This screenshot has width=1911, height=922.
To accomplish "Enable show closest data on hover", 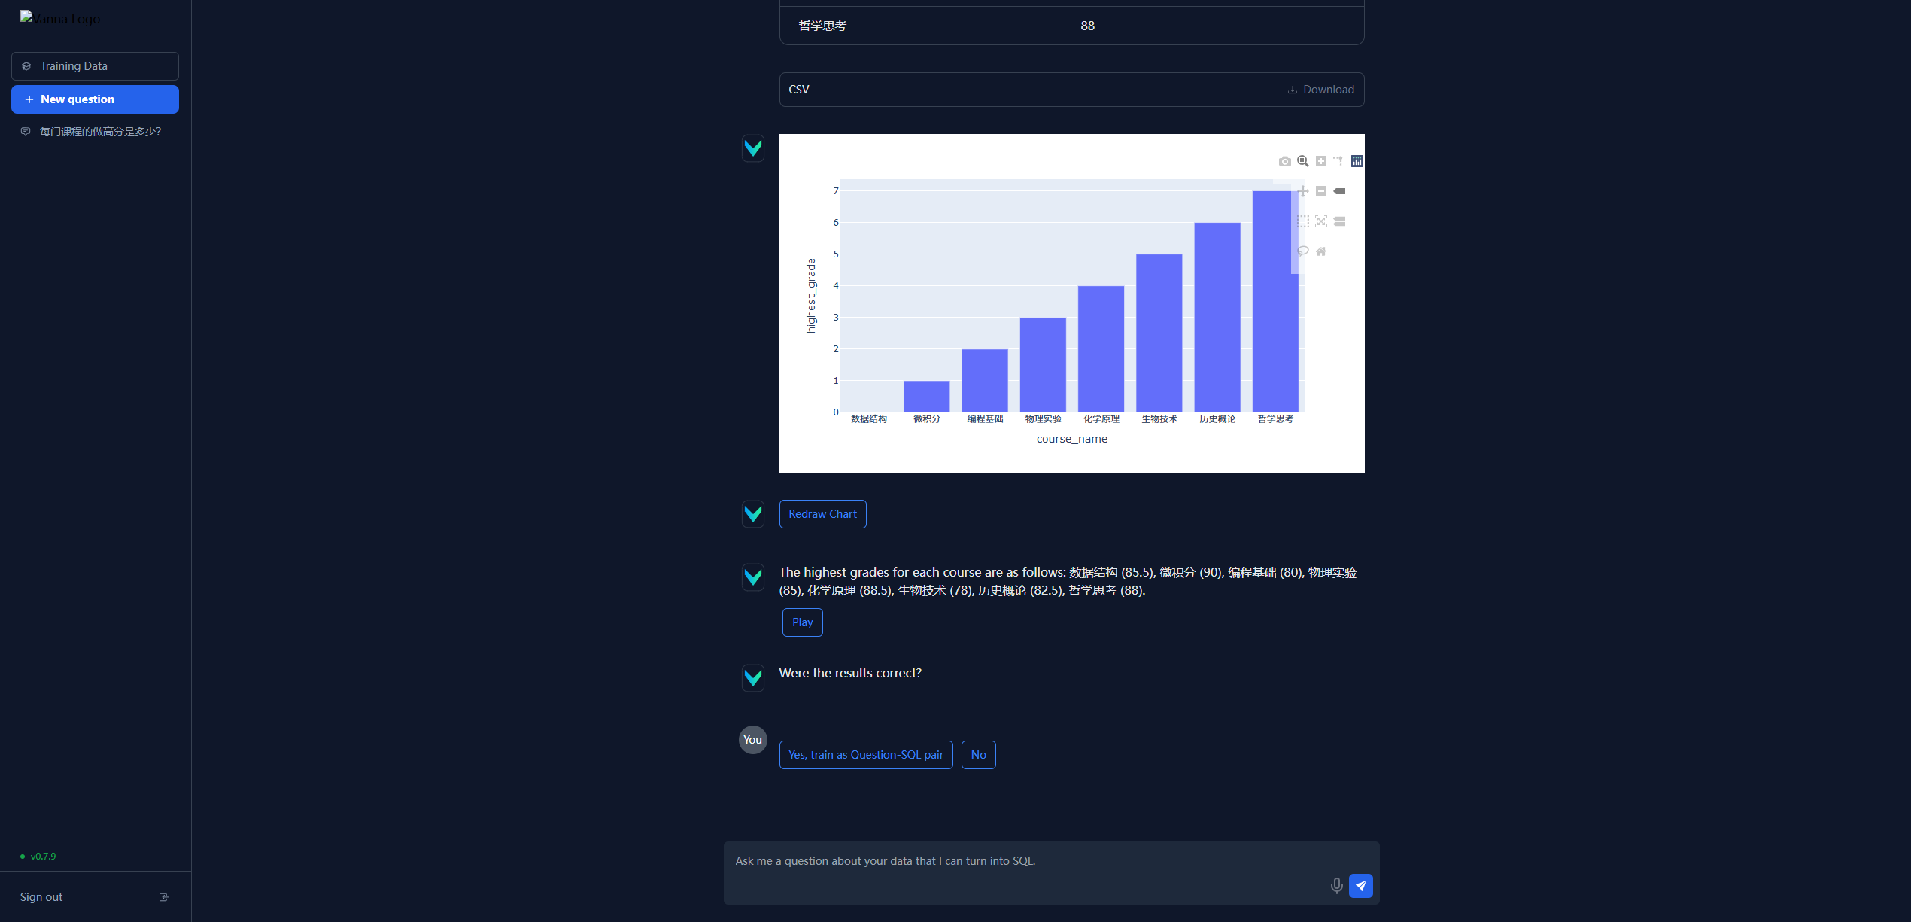I will (1339, 191).
